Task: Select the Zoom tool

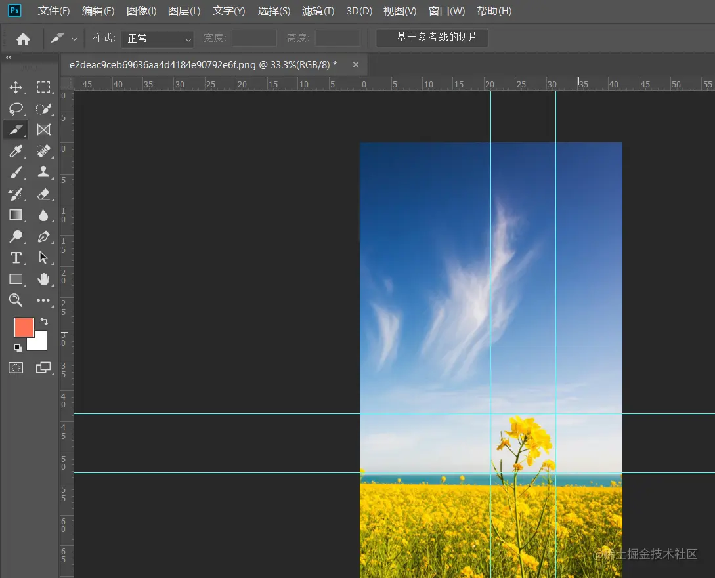Action: [16, 300]
